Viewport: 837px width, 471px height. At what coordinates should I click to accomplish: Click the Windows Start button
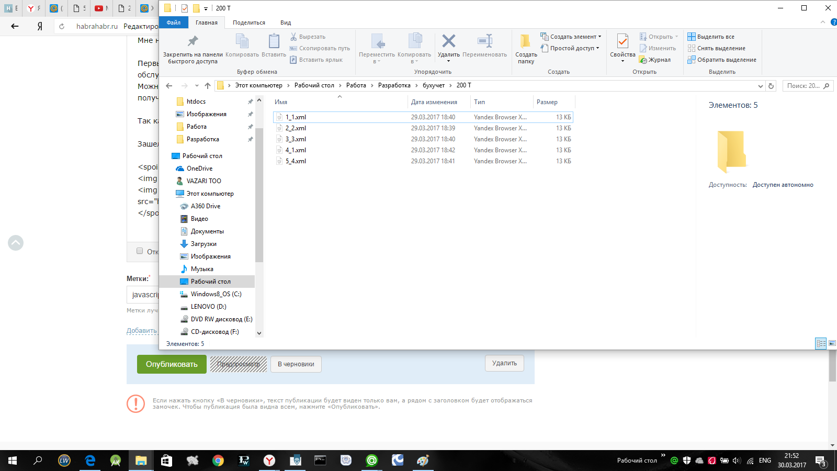[13, 461]
